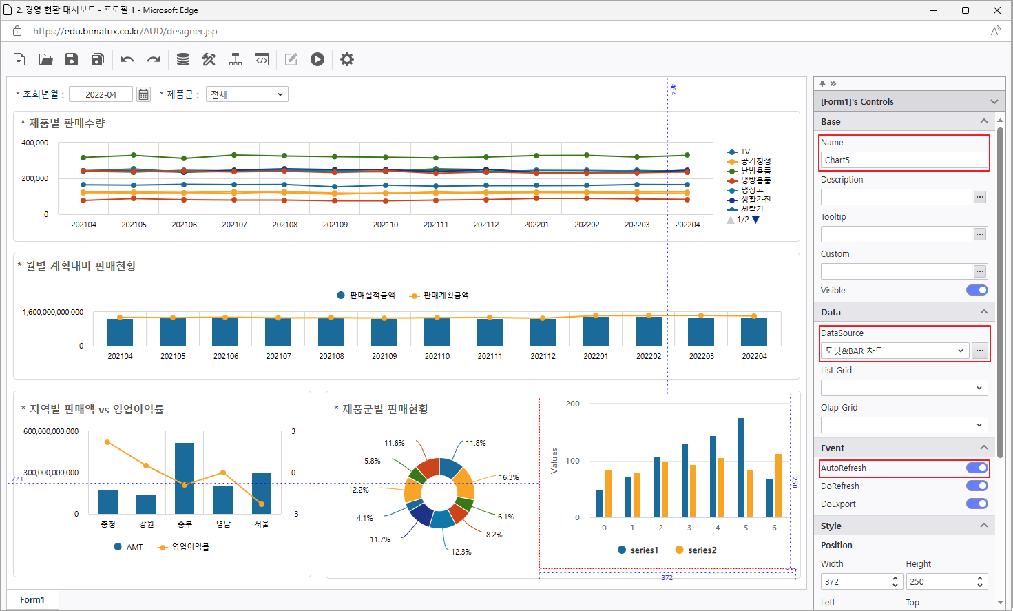Click the ellipsis button next to DataSource
The image size is (1013, 611).
click(x=979, y=351)
